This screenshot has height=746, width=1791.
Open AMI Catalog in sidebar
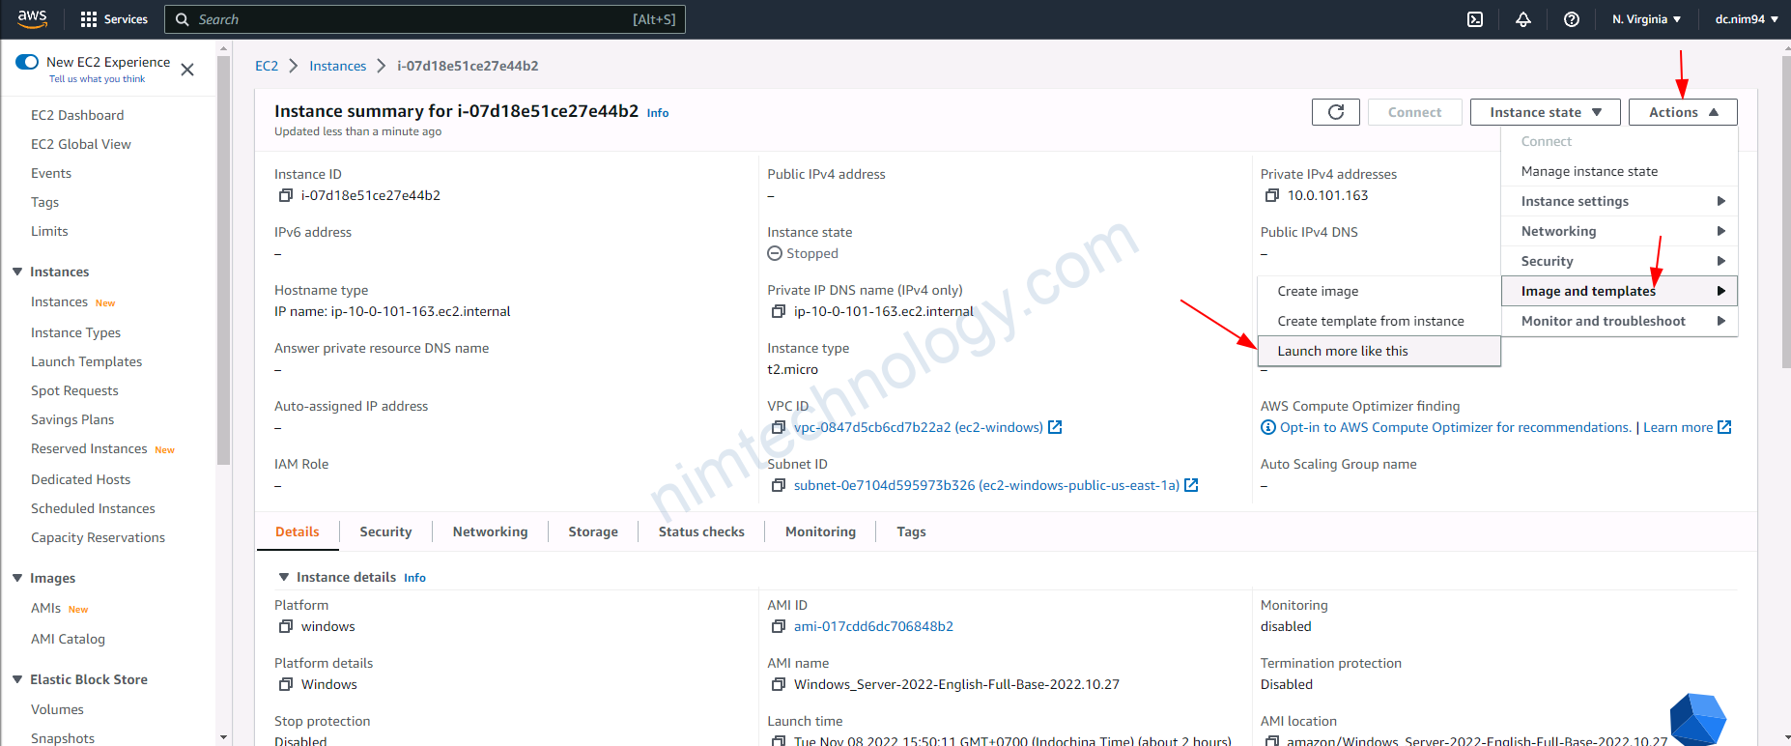click(68, 639)
